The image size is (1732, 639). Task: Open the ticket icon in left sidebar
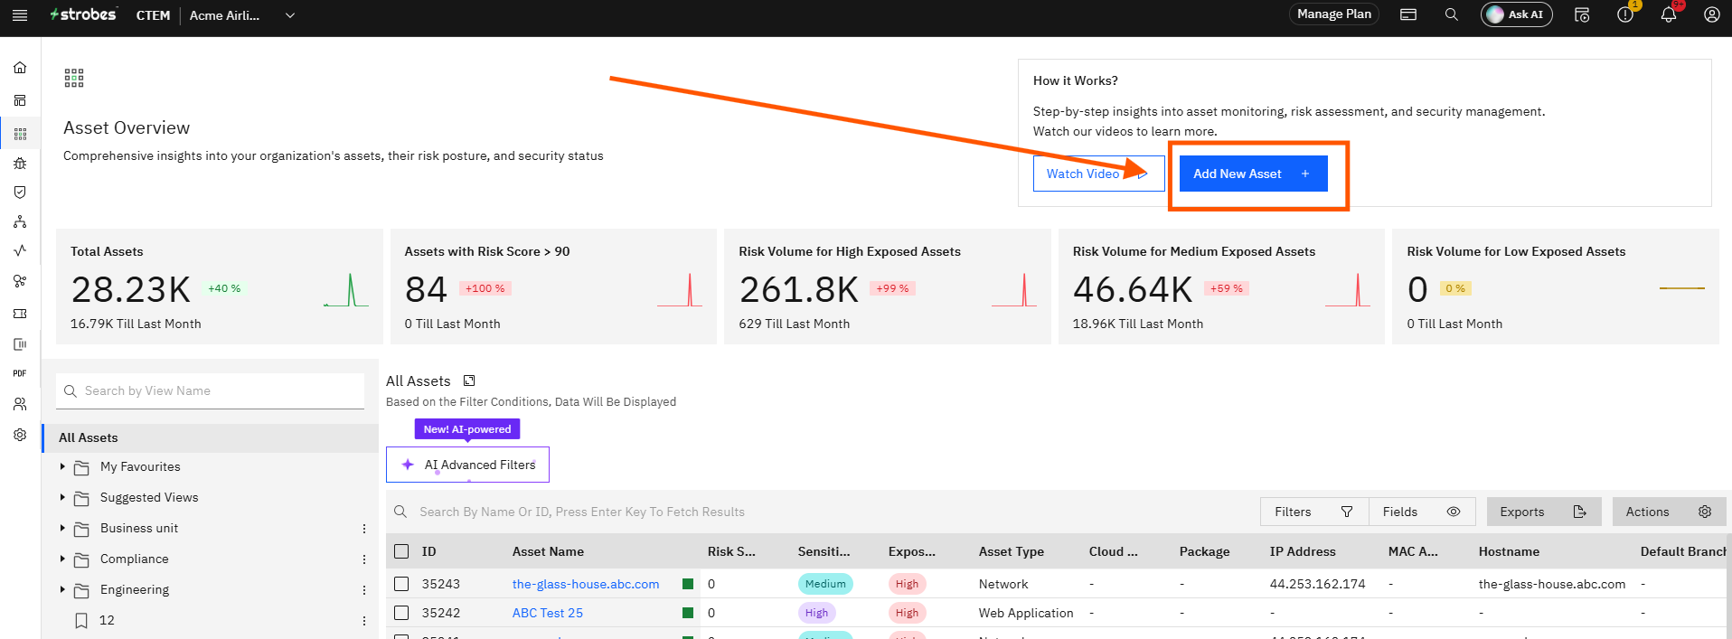[20, 314]
